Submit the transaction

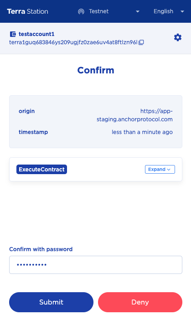51,302
